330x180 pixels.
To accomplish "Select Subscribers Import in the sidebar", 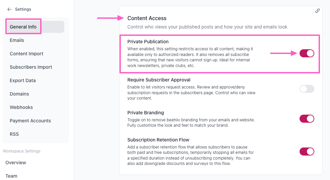I will pyautogui.click(x=31, y=67).
